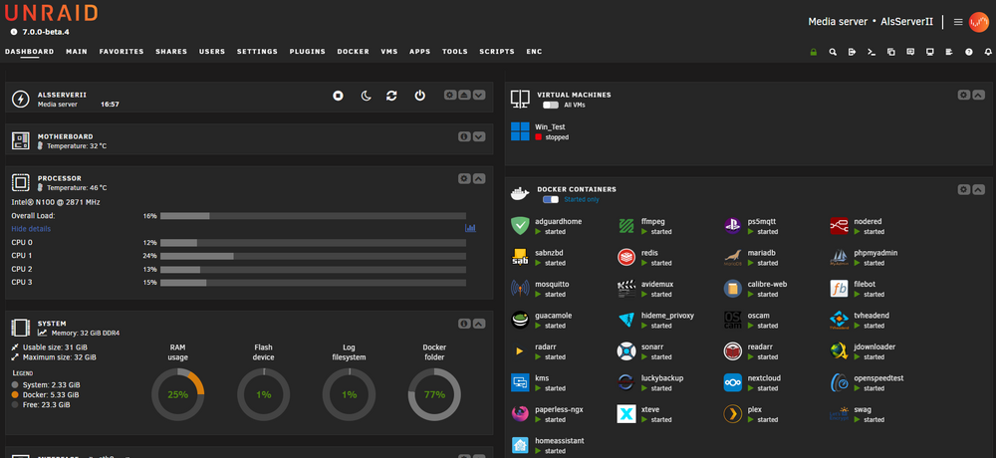Click the CPU 1 load bar
The height and width of the screenshot is (458, 996).
point(313,256)
